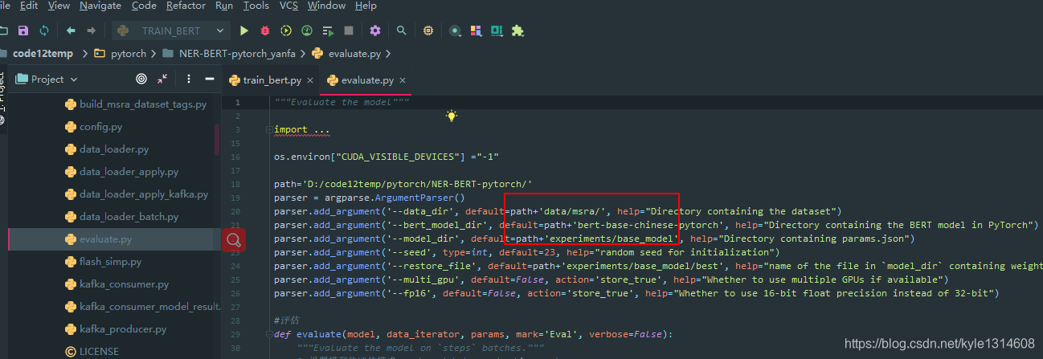Select kafka_consumer_model_result file in tree
This screenshot has height=359, width=1043.
click(143, 307)
